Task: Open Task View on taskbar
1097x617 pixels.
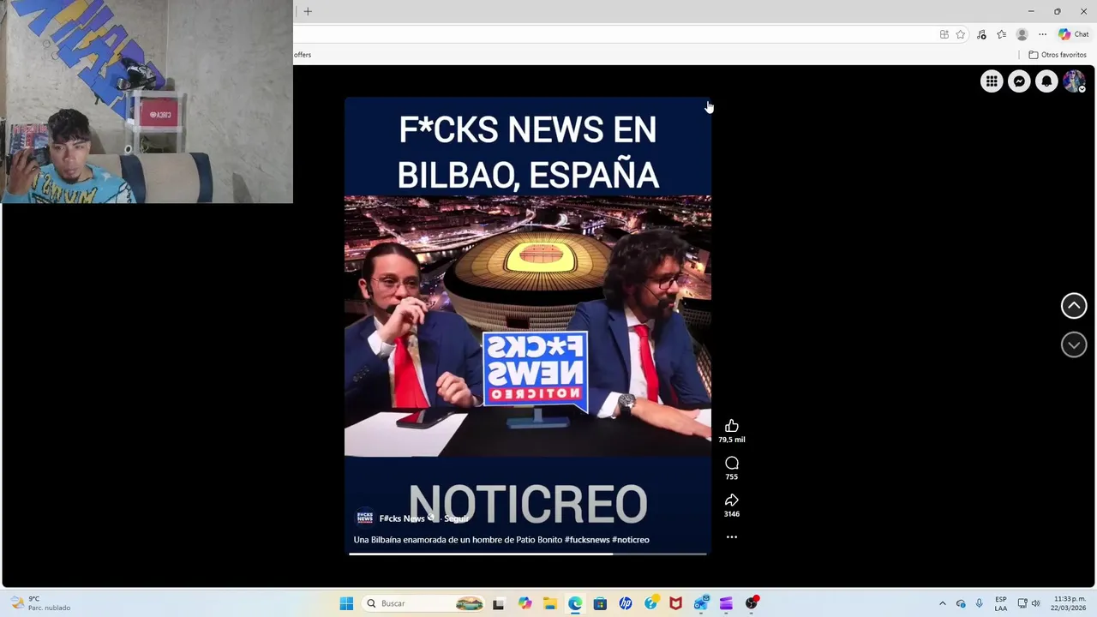Action: pos(499,603)
